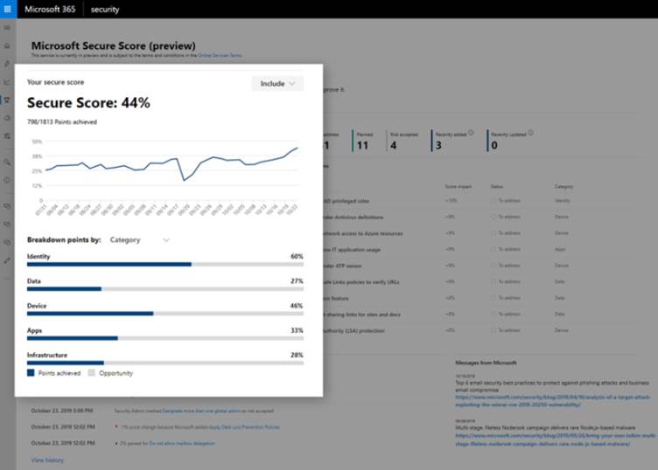Click 'Identity' category cell in AD privileged roles row
Image resolution: width=658 pixels, height=470 pixels.
(x=563, y=201)
